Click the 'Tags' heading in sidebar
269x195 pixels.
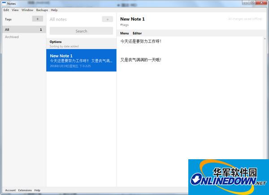(x=8, y=19)
